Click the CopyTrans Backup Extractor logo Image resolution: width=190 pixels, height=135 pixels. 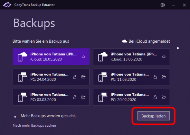point(7,5)
